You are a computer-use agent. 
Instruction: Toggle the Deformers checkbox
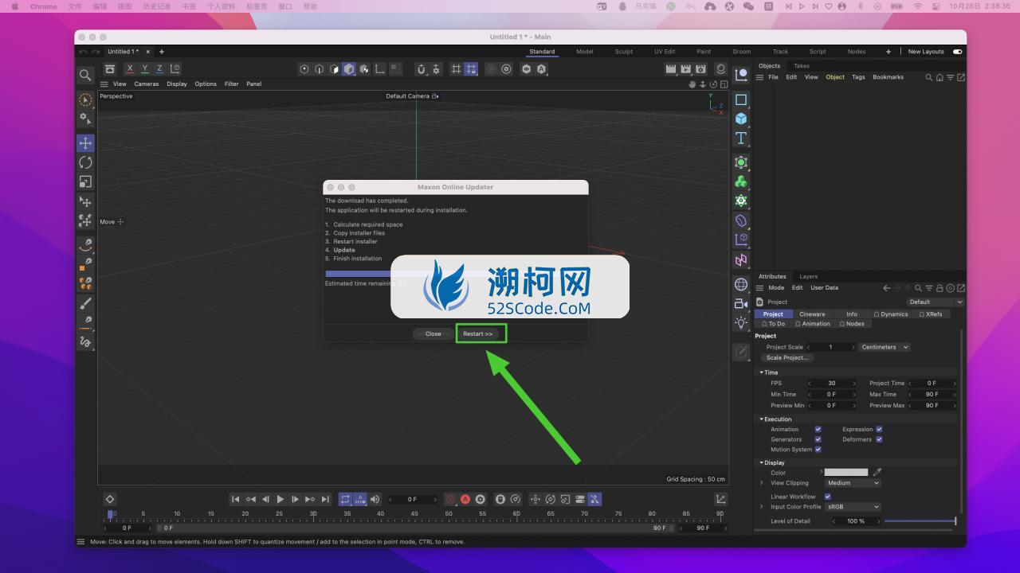click(879, 439)
